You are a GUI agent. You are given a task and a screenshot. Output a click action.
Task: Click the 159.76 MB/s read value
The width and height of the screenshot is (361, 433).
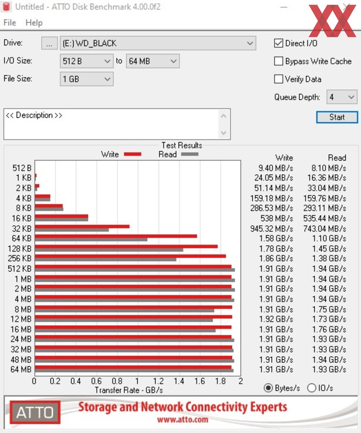pyautogui.click(x=325, y=198)
